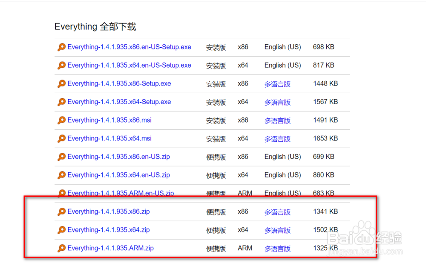Click the 1653 KB size value

click(x=325, y=138)
